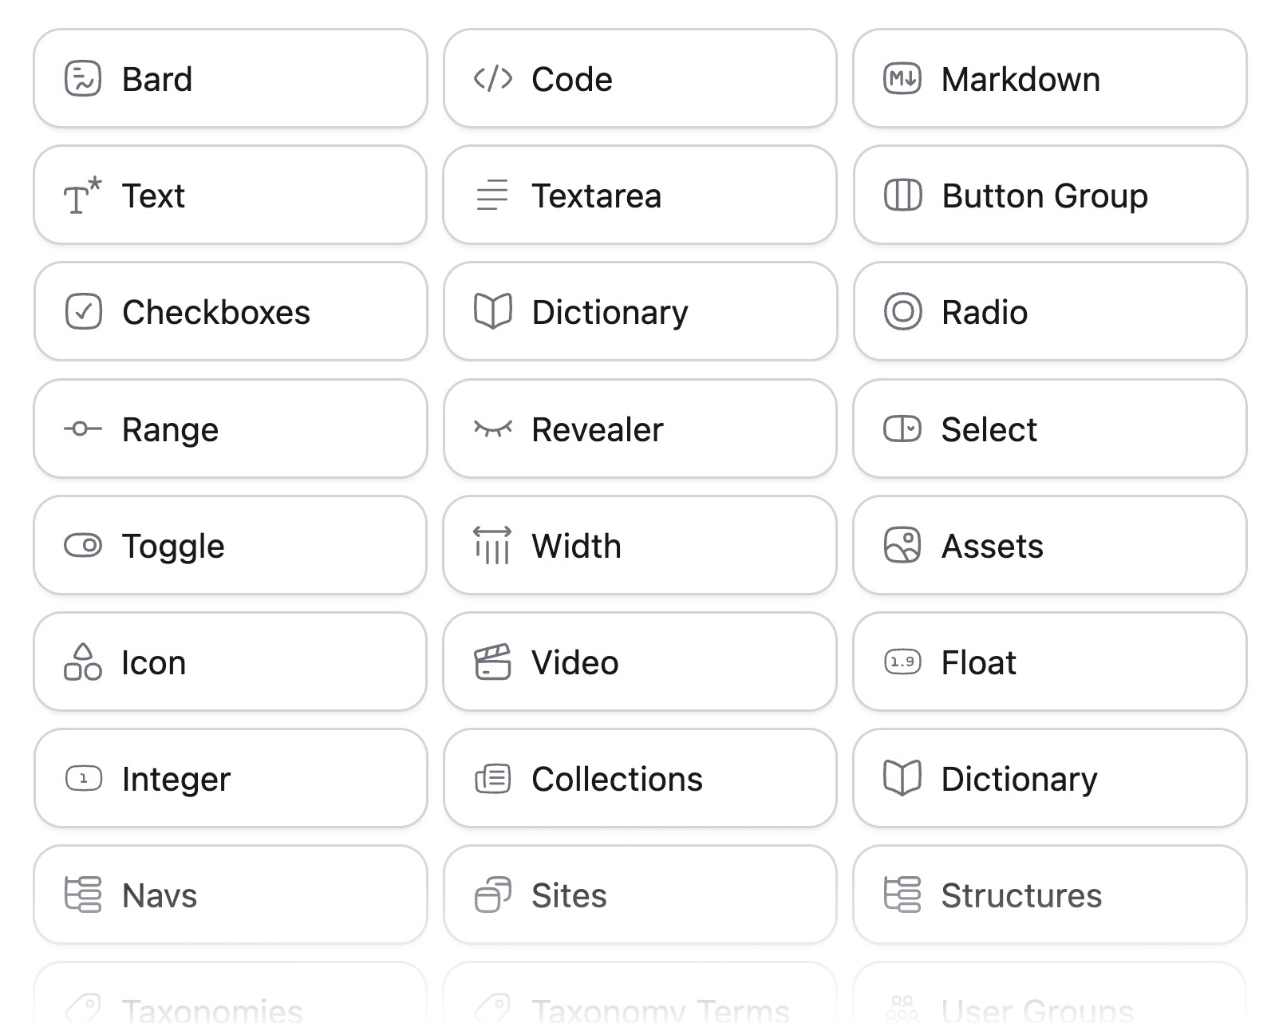1279x1023 pixels.
Task: Open the Select fieldtype
Action: (x=1049, y=429)
